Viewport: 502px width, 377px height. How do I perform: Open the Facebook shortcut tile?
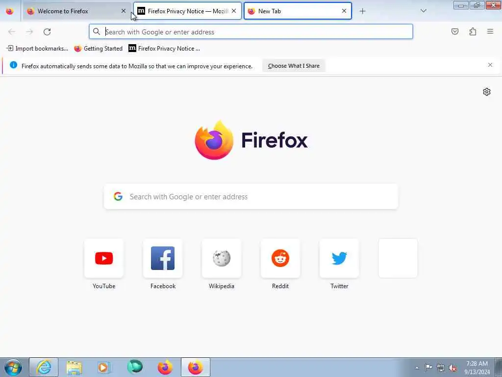click(x=163, y=258)
